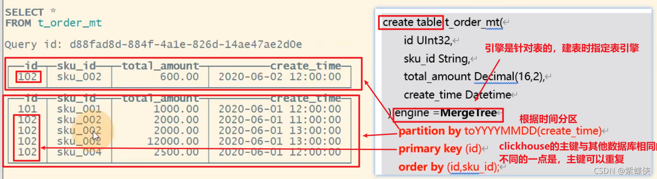
Task: Click the 'create_time Datetime' definition
Action: [x=458, y=95]
